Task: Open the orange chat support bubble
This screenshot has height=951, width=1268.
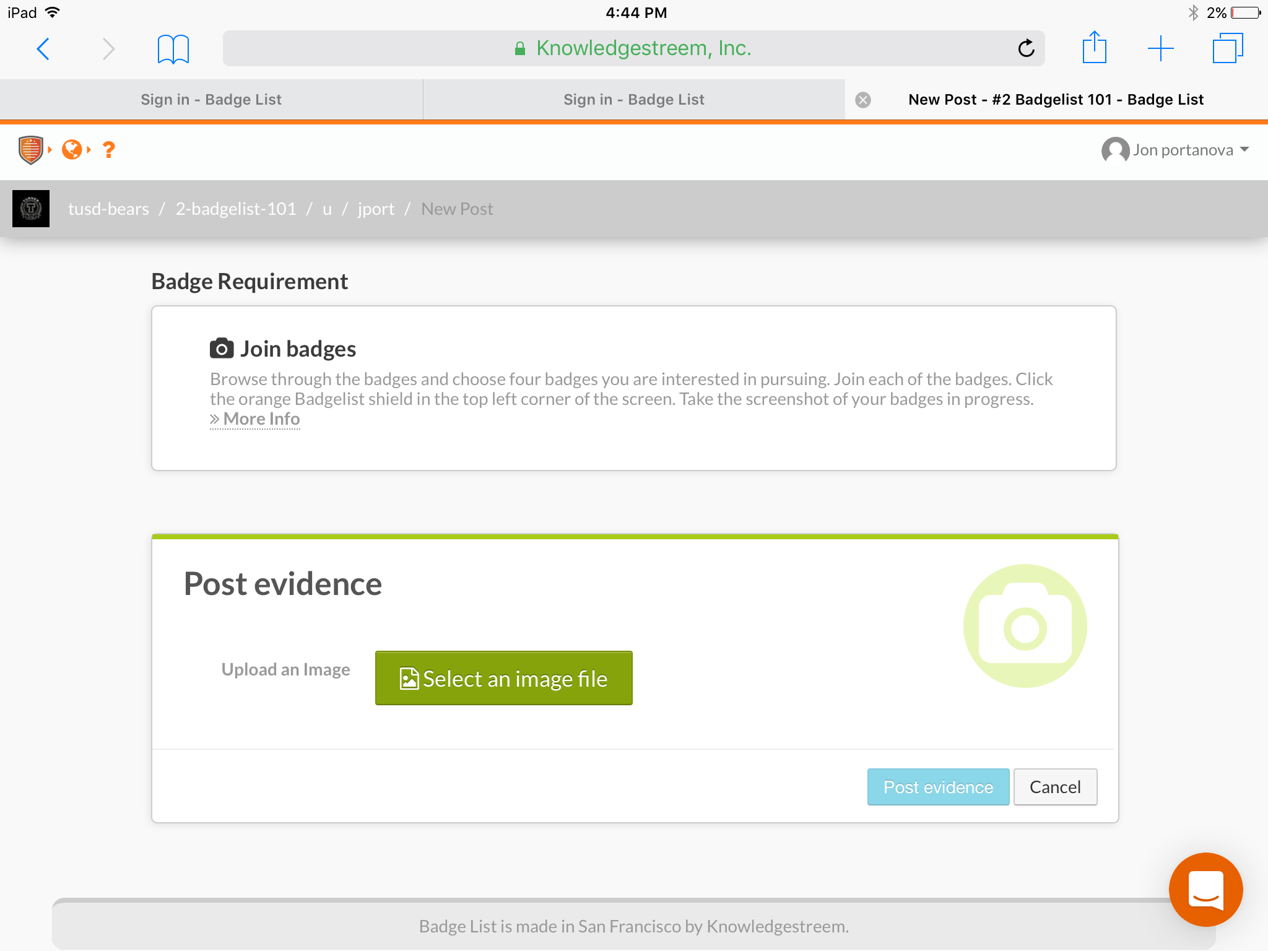Action: coord(1205,890)
